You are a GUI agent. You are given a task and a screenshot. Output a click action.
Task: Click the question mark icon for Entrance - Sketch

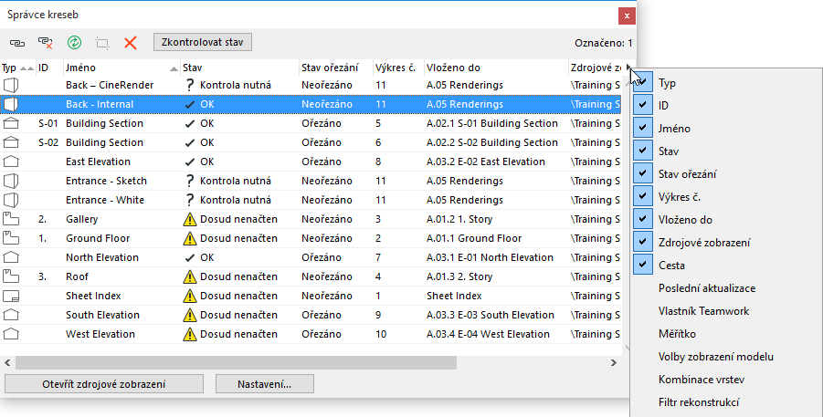tap(189, 182)
